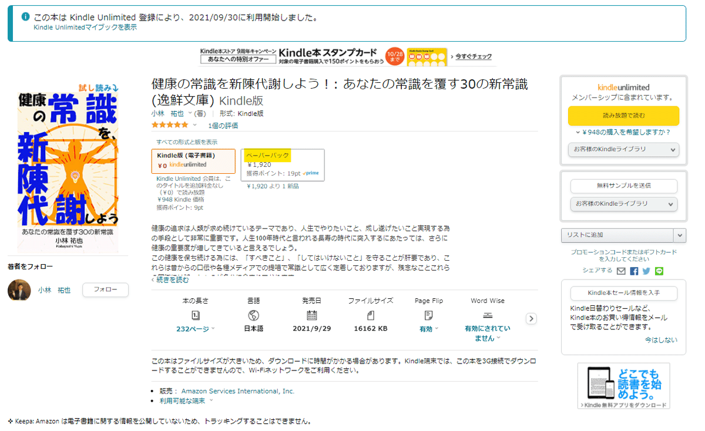
Task: Click the right arrow on the details carousel
Action: click(531, 318)
